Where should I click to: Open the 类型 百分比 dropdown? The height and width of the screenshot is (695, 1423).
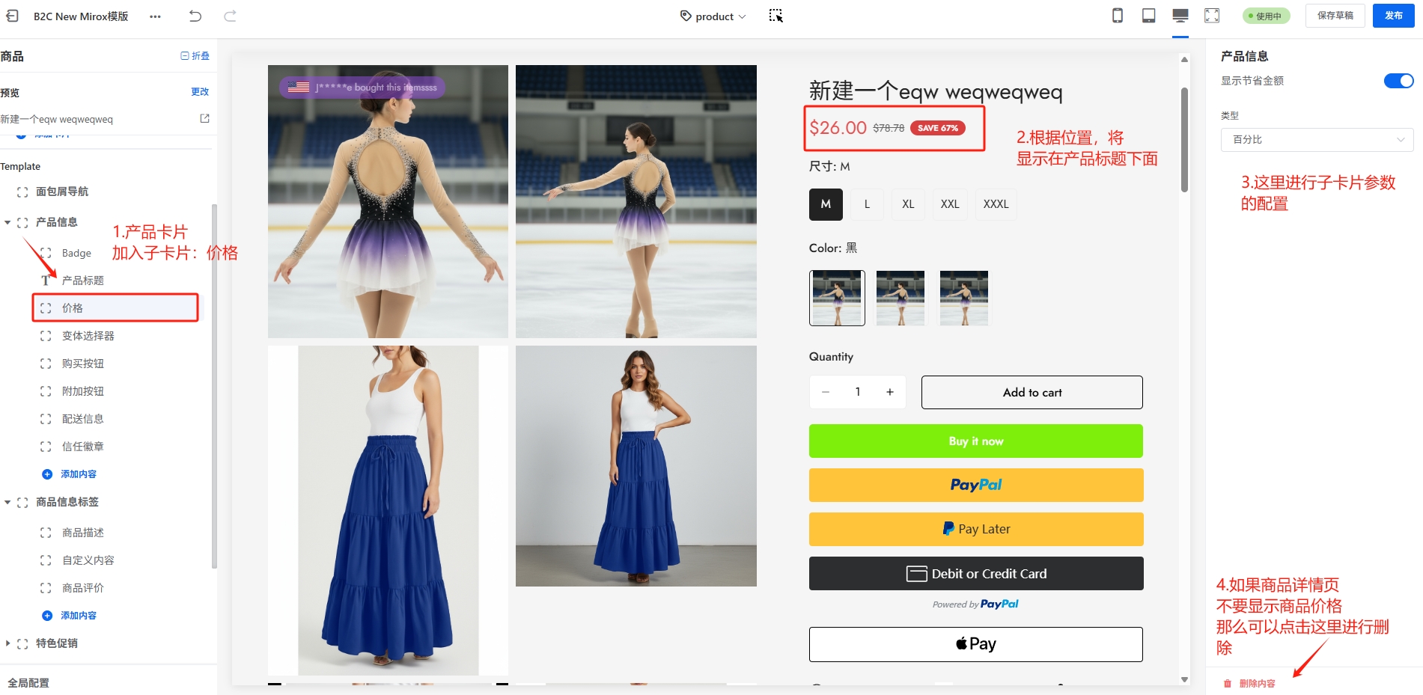[x=1317, y=140]
